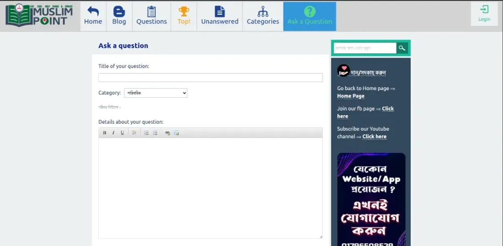Open the text color picker icon
Screen dimensions: 503x246
pyautogui.click(x=134, y=133)
